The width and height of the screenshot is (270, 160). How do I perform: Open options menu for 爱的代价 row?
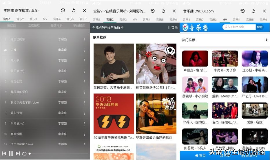pos(84,113)
